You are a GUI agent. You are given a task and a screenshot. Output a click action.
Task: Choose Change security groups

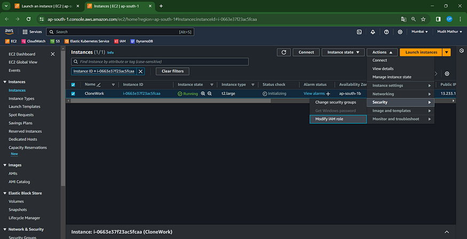pyautogui.click(x=338, y=102)
